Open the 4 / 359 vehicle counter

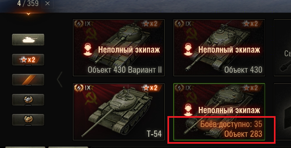coord(27,4)
